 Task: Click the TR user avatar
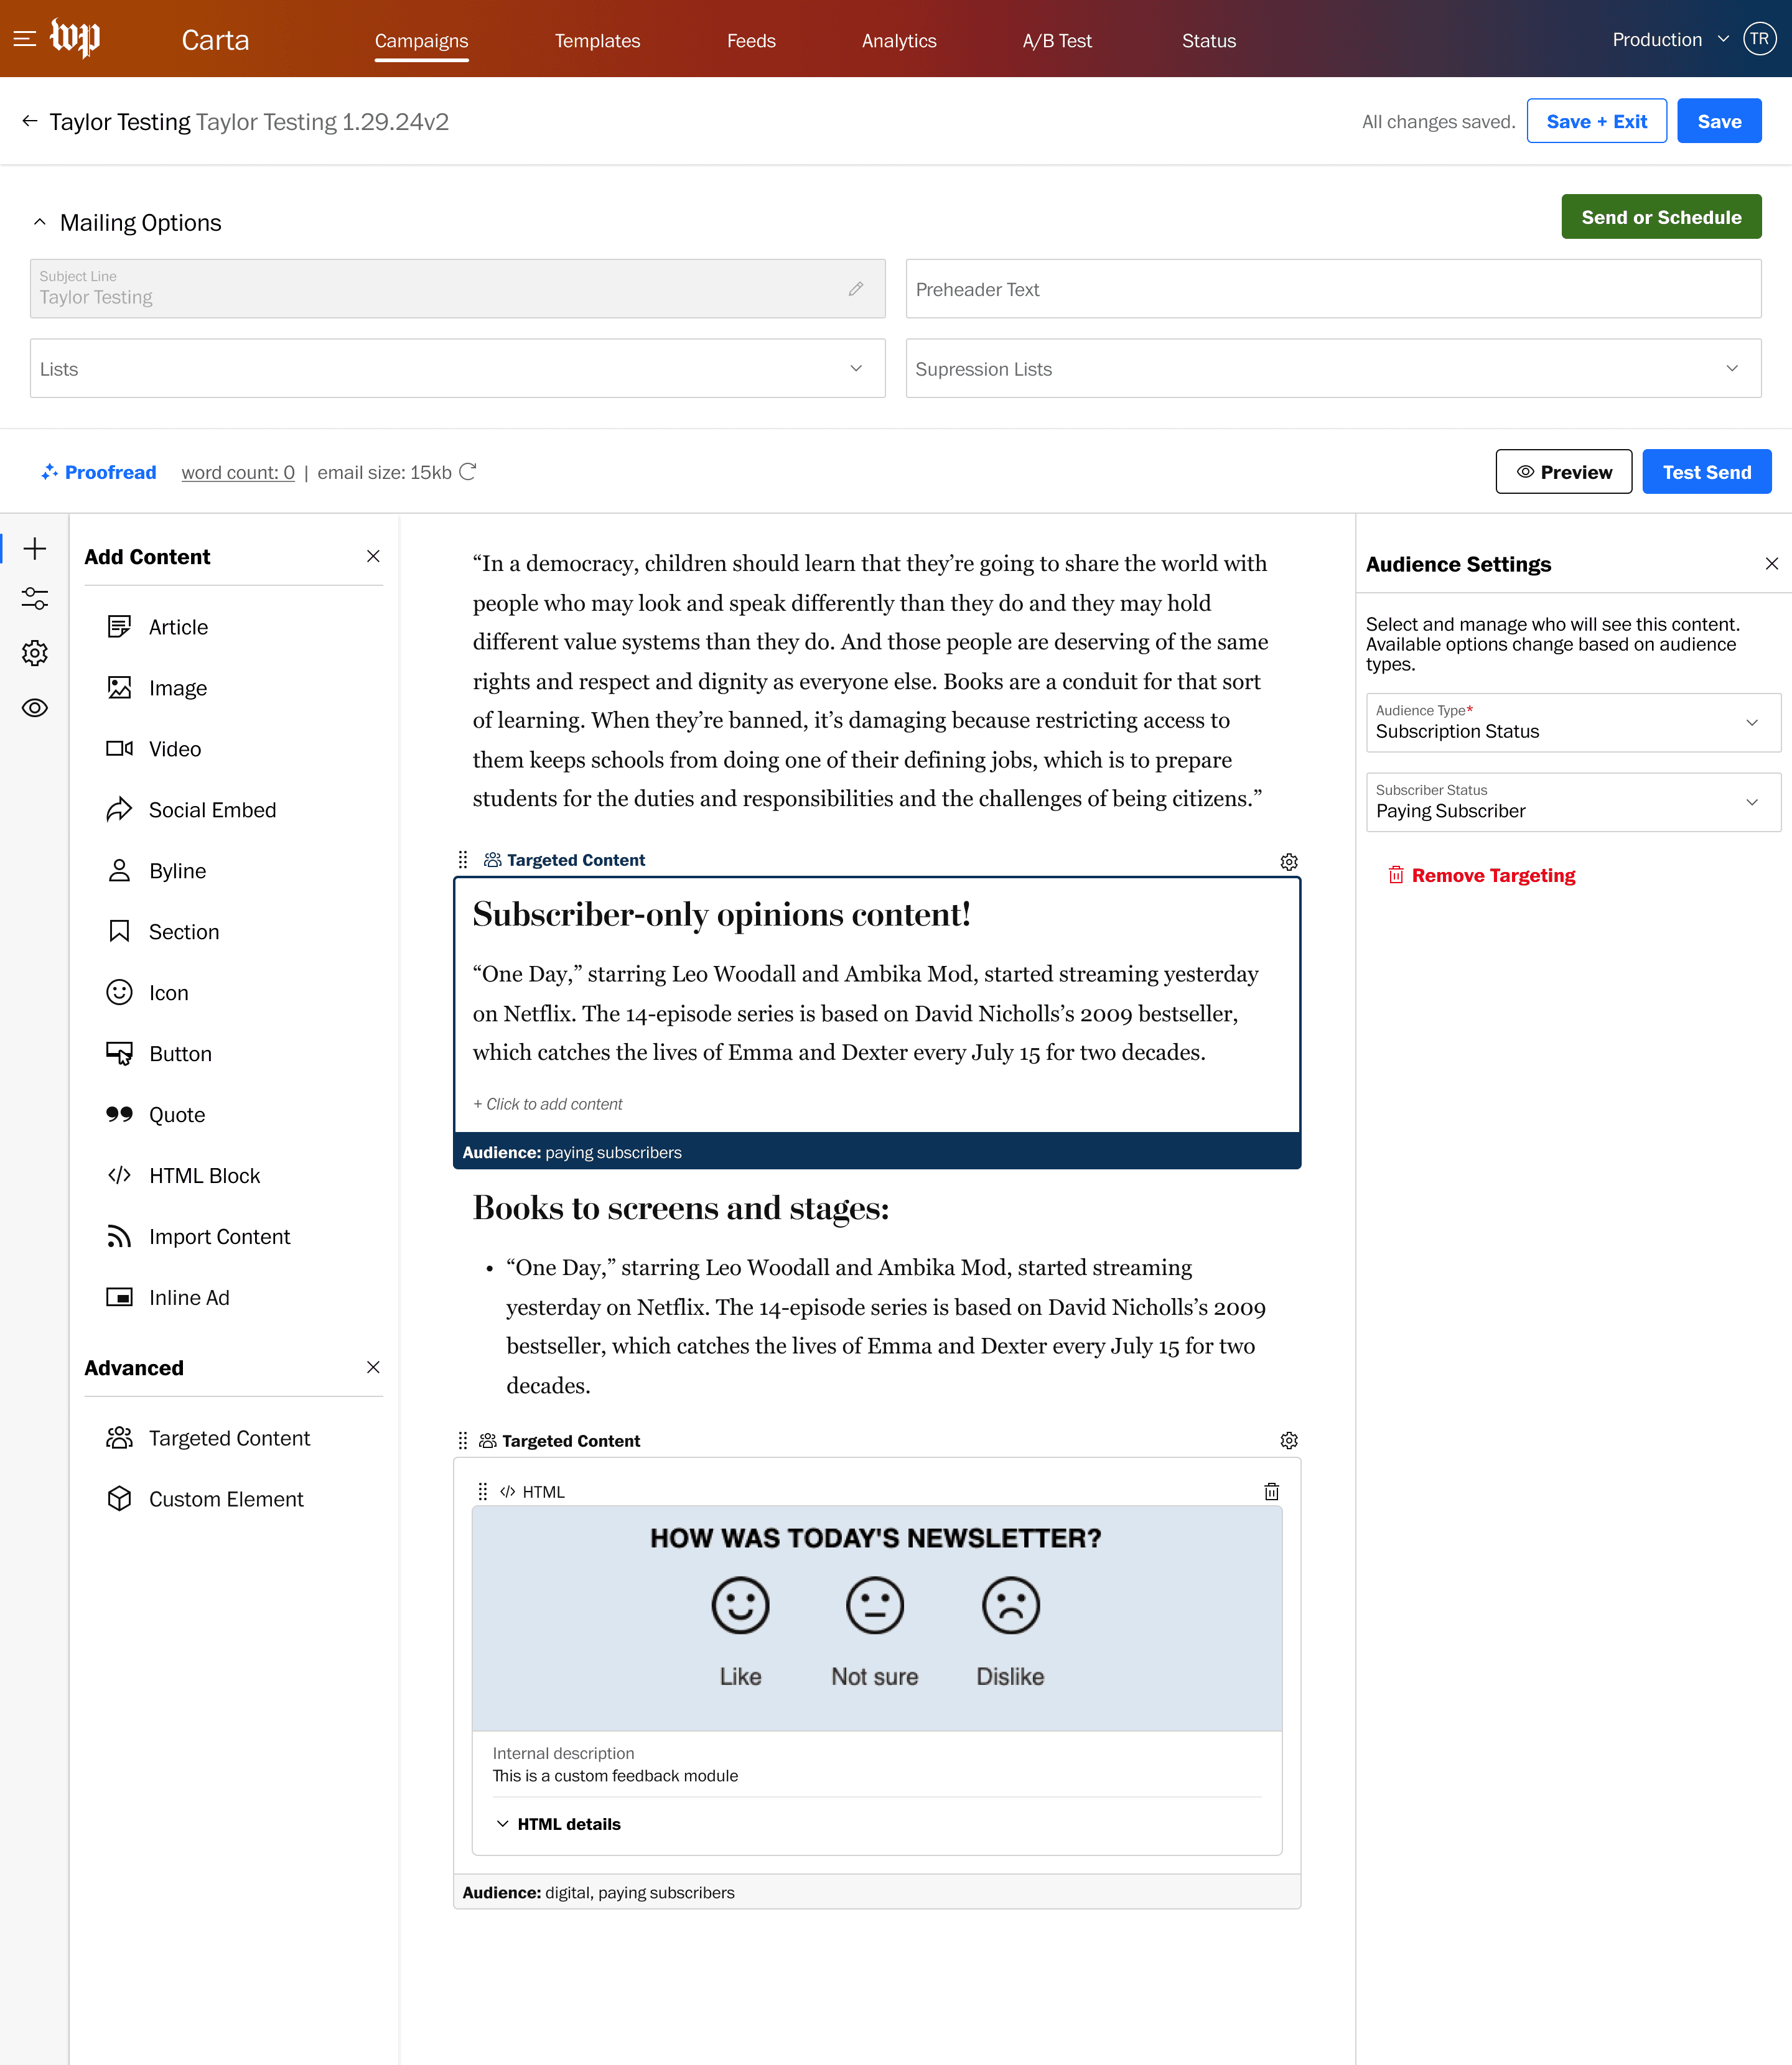coord(1759,39)
